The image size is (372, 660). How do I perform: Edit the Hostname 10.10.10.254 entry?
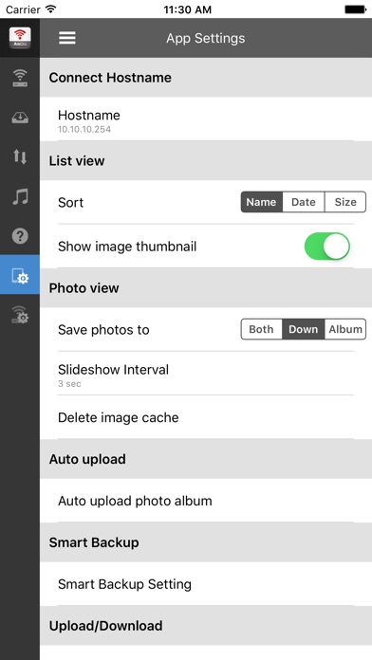206,119
